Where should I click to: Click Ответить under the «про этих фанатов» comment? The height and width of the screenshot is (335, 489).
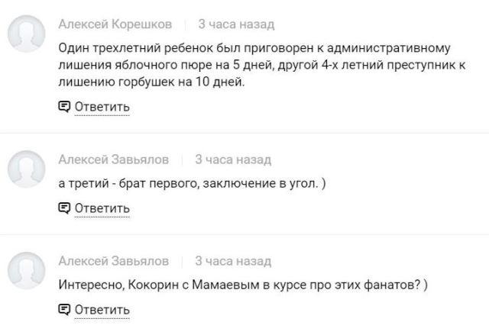pos(102,310)
